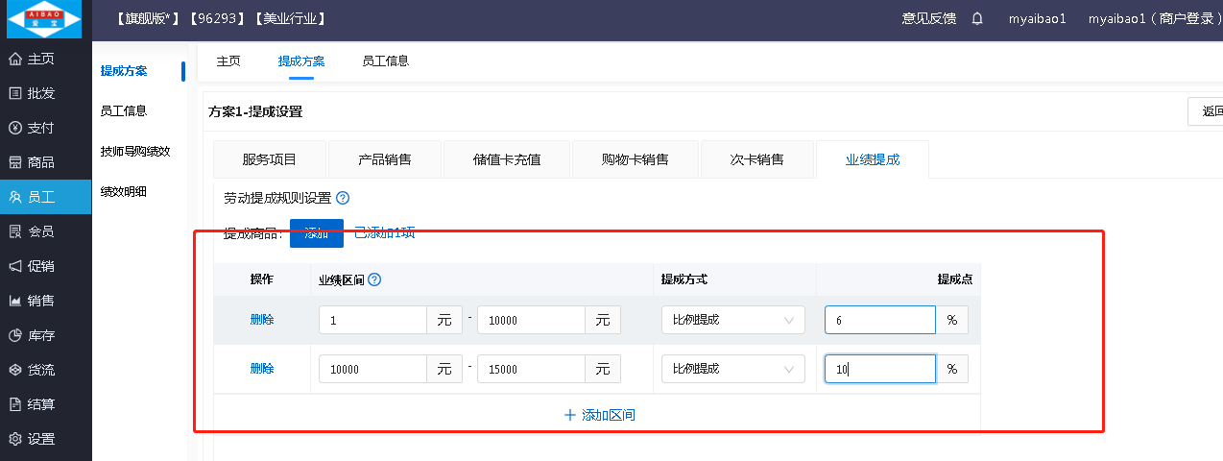The width and height of the screenshot is (1223, 461).
Task: Open 提成方式 dropdown in the 1-10000 row
Action: [x=733, y=320]
